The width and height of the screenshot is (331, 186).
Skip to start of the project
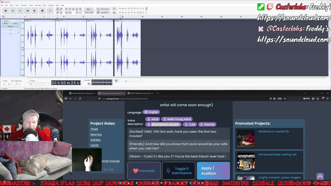27,11
